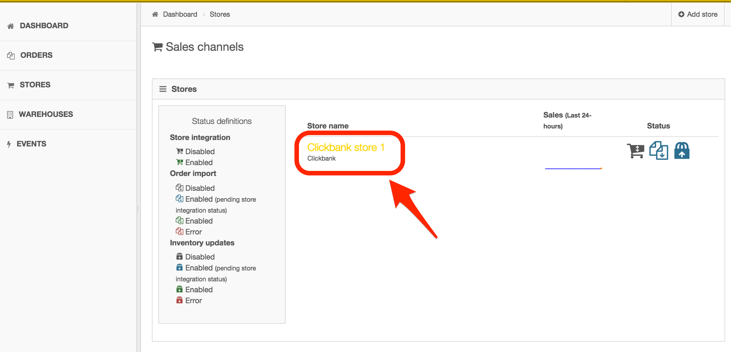Click the building icon beside WAREHOUSES
The image size is (731, 352).
pyautogui.click(x=10, y=115)
